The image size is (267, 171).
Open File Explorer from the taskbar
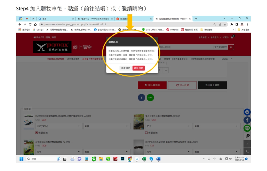tap(101, 159)
